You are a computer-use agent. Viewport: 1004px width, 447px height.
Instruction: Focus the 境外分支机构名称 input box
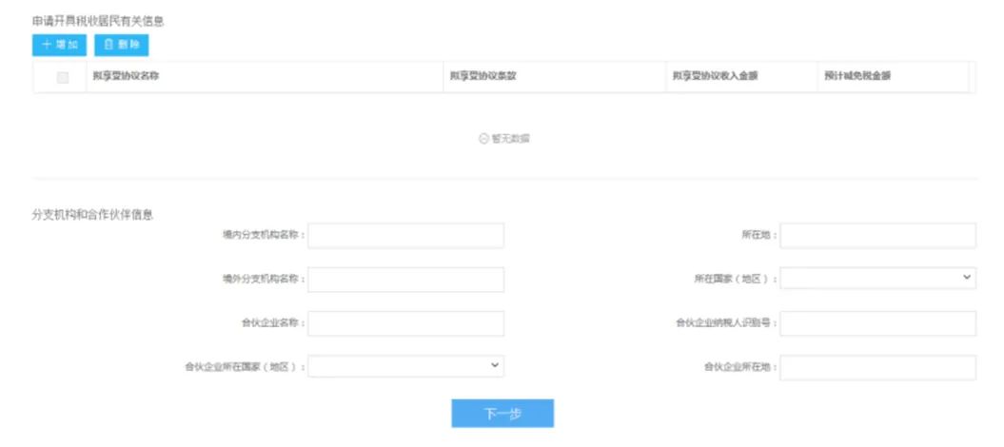click(x=405, y=280)
